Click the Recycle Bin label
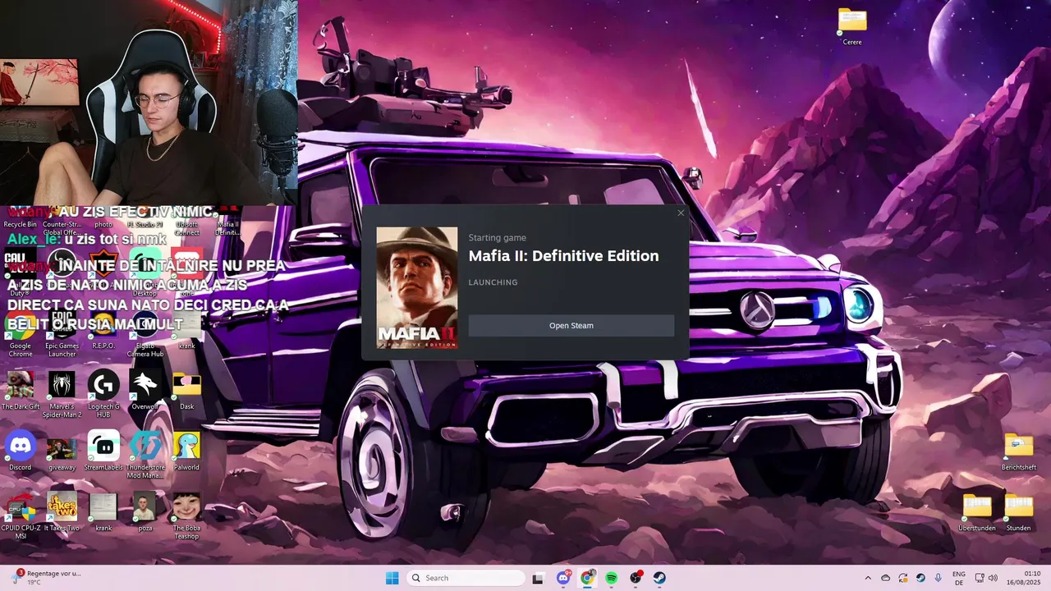 click(21, 224)
